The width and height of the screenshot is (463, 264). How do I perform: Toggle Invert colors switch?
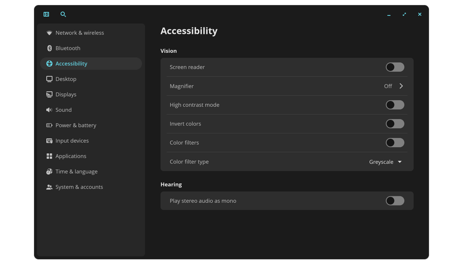pyautogui.click(x=395, y=124)
